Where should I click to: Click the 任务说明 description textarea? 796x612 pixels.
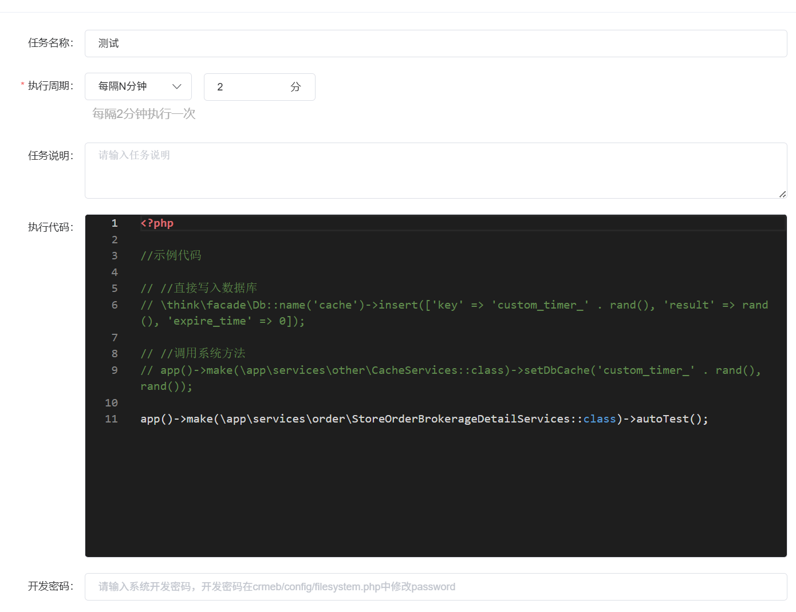click(x=435, y=170)
